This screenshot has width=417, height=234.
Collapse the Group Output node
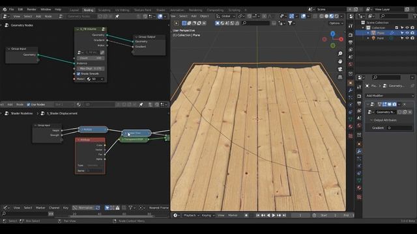136,37
